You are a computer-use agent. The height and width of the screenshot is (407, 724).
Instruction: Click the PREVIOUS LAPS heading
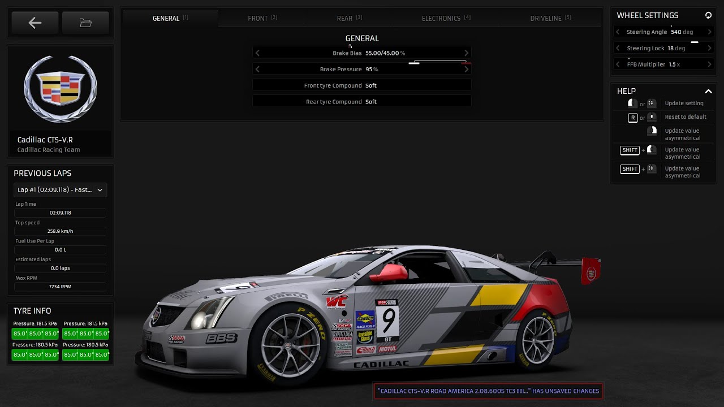(42, 174)
